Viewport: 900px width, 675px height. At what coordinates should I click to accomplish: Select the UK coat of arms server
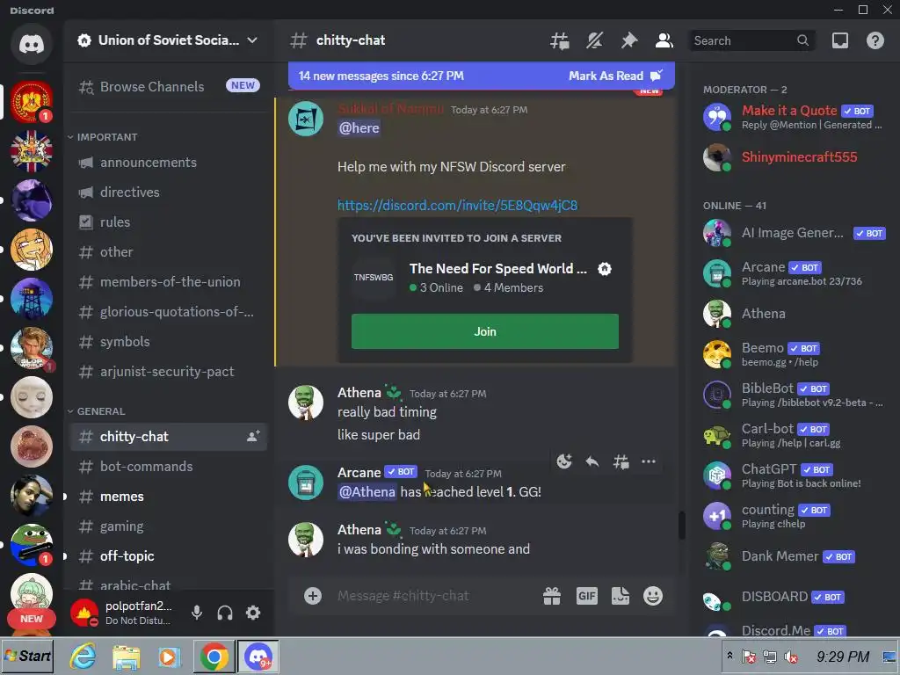point(32,151)
